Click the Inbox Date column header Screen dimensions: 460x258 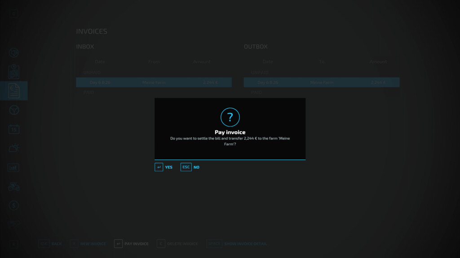(x=100, y=61)
